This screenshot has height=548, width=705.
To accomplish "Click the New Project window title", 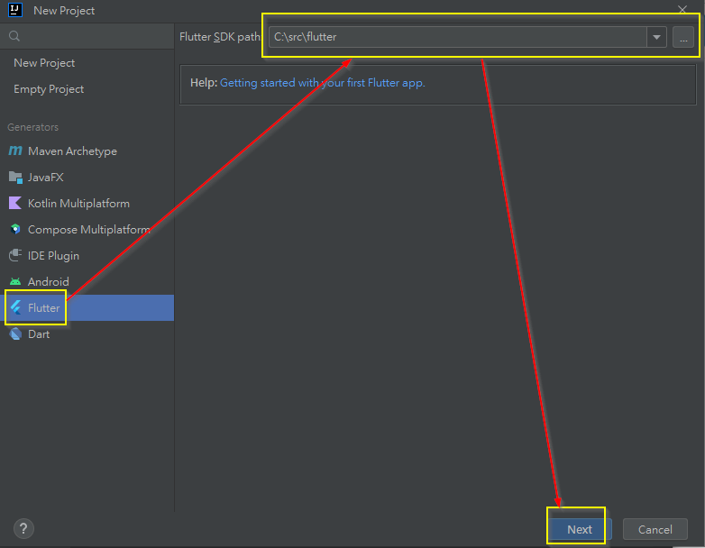I will [x=64, y=10].
